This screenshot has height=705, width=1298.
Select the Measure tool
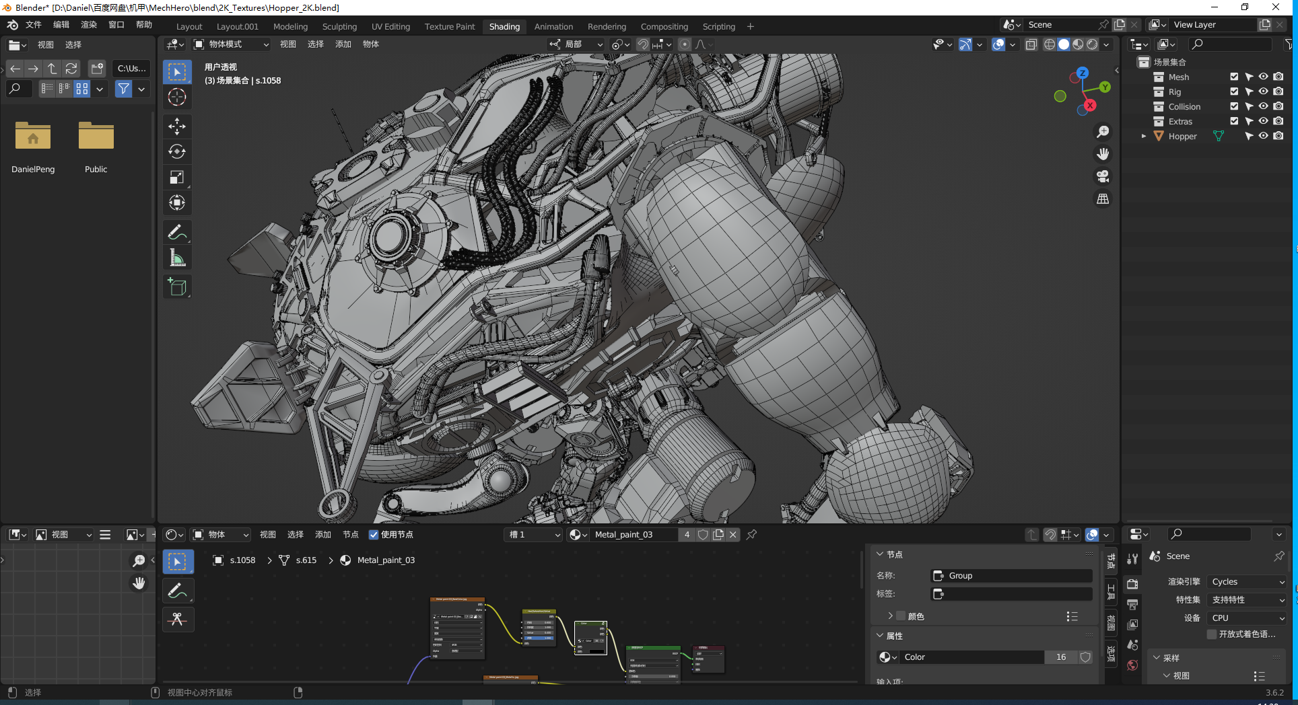[177, 258]
